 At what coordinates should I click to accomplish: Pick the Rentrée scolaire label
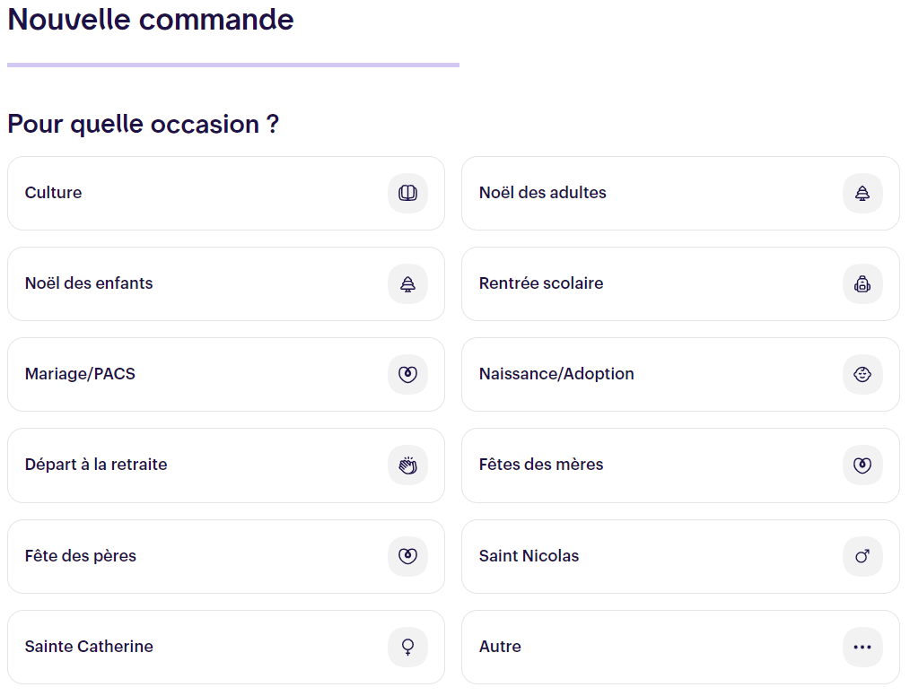(x=541, y=283)
